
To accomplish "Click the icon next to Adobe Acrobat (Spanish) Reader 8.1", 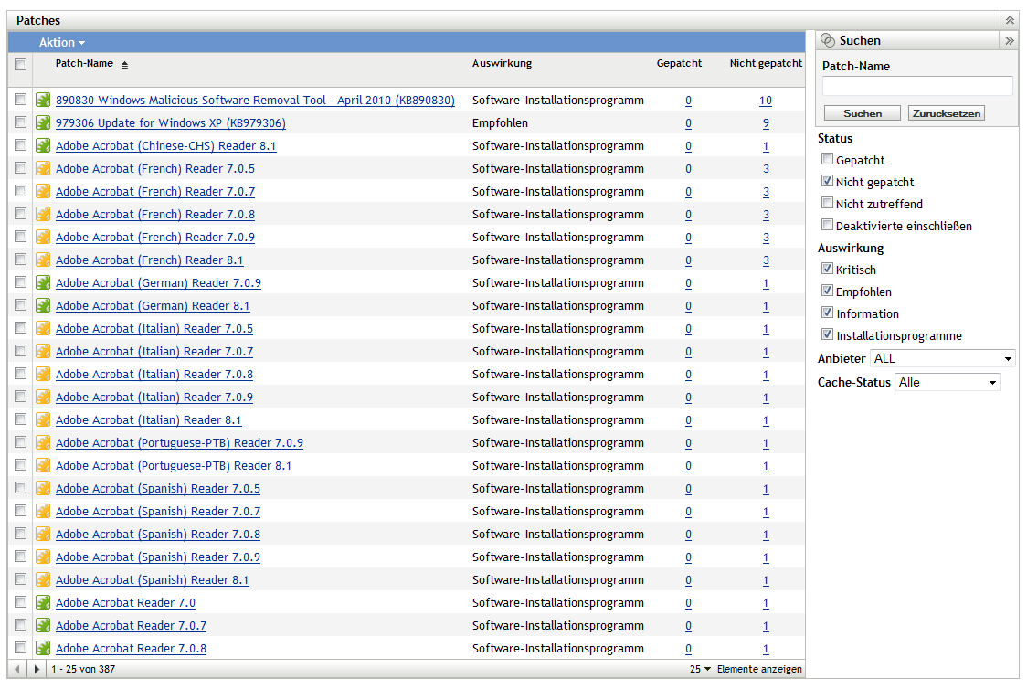I will (x=43, y=579).
